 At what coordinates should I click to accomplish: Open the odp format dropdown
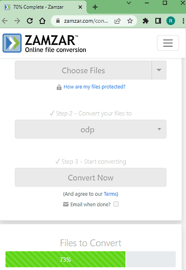pyautogui.click(x=91, y=129)
